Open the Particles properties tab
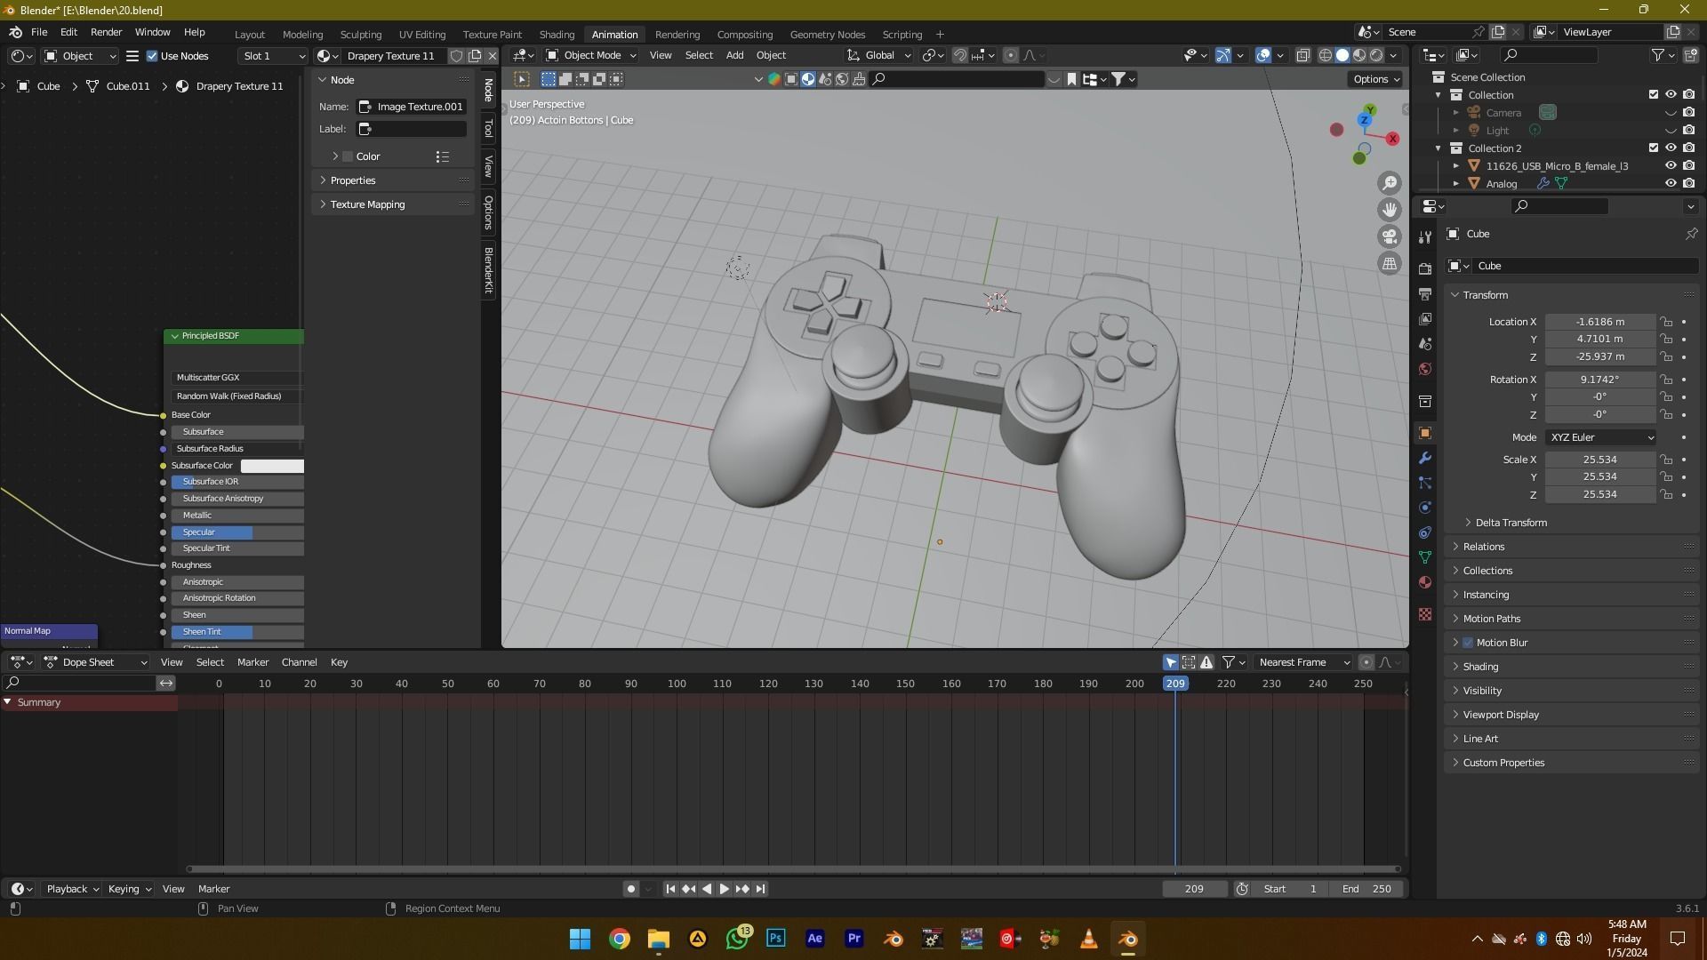1707x960 pixels. (x=1425, y=483)
